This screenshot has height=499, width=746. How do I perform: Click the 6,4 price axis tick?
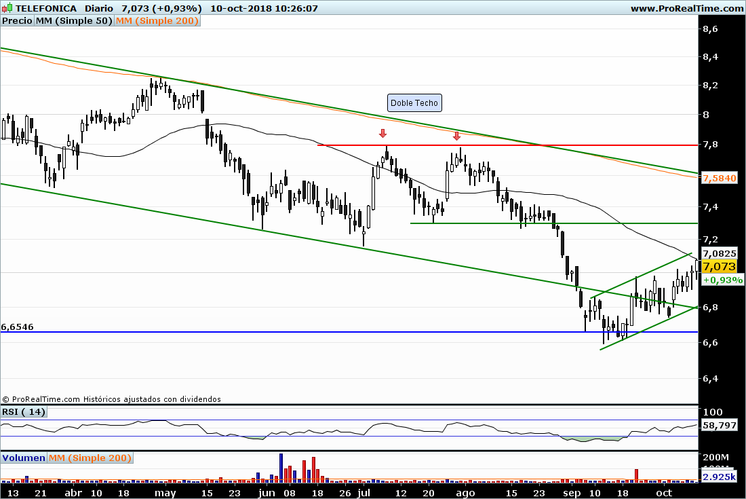pos(710,379)
